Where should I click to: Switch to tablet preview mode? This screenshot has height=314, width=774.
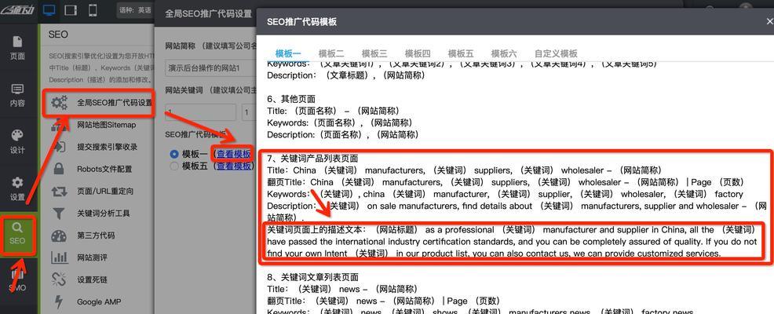pos(71,10)
